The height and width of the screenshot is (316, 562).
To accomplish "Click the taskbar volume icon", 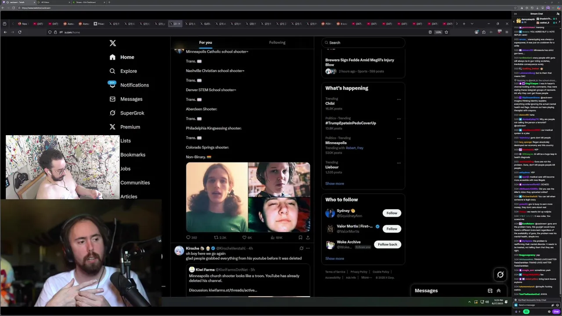I will coord(487,302).
